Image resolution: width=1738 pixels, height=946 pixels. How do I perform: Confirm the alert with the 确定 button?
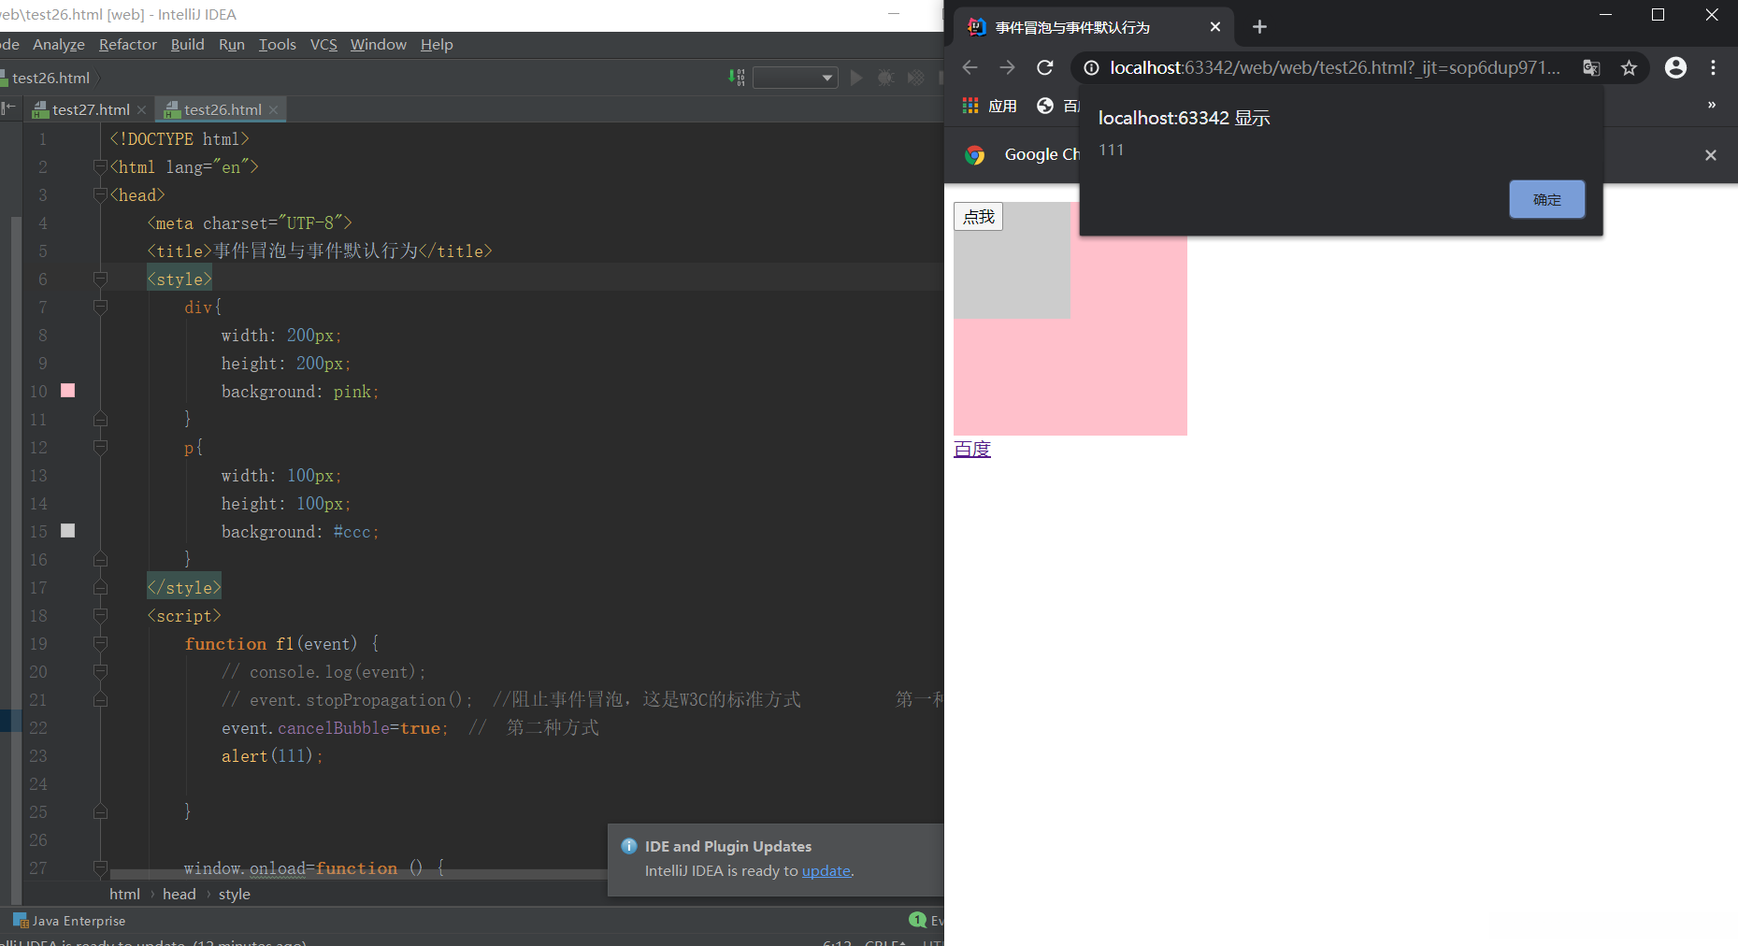click(x=1545, y=199)
